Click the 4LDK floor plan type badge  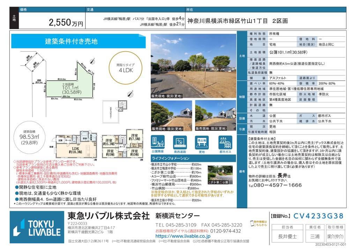click(x=126, y=67)
